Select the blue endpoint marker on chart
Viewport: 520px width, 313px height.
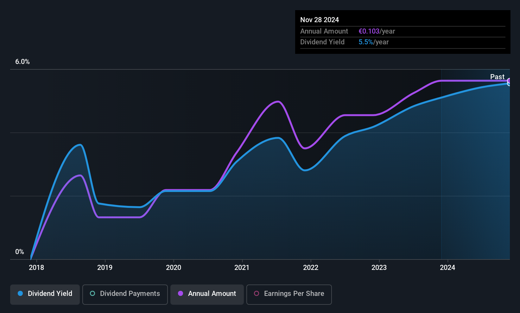(509, 84)
